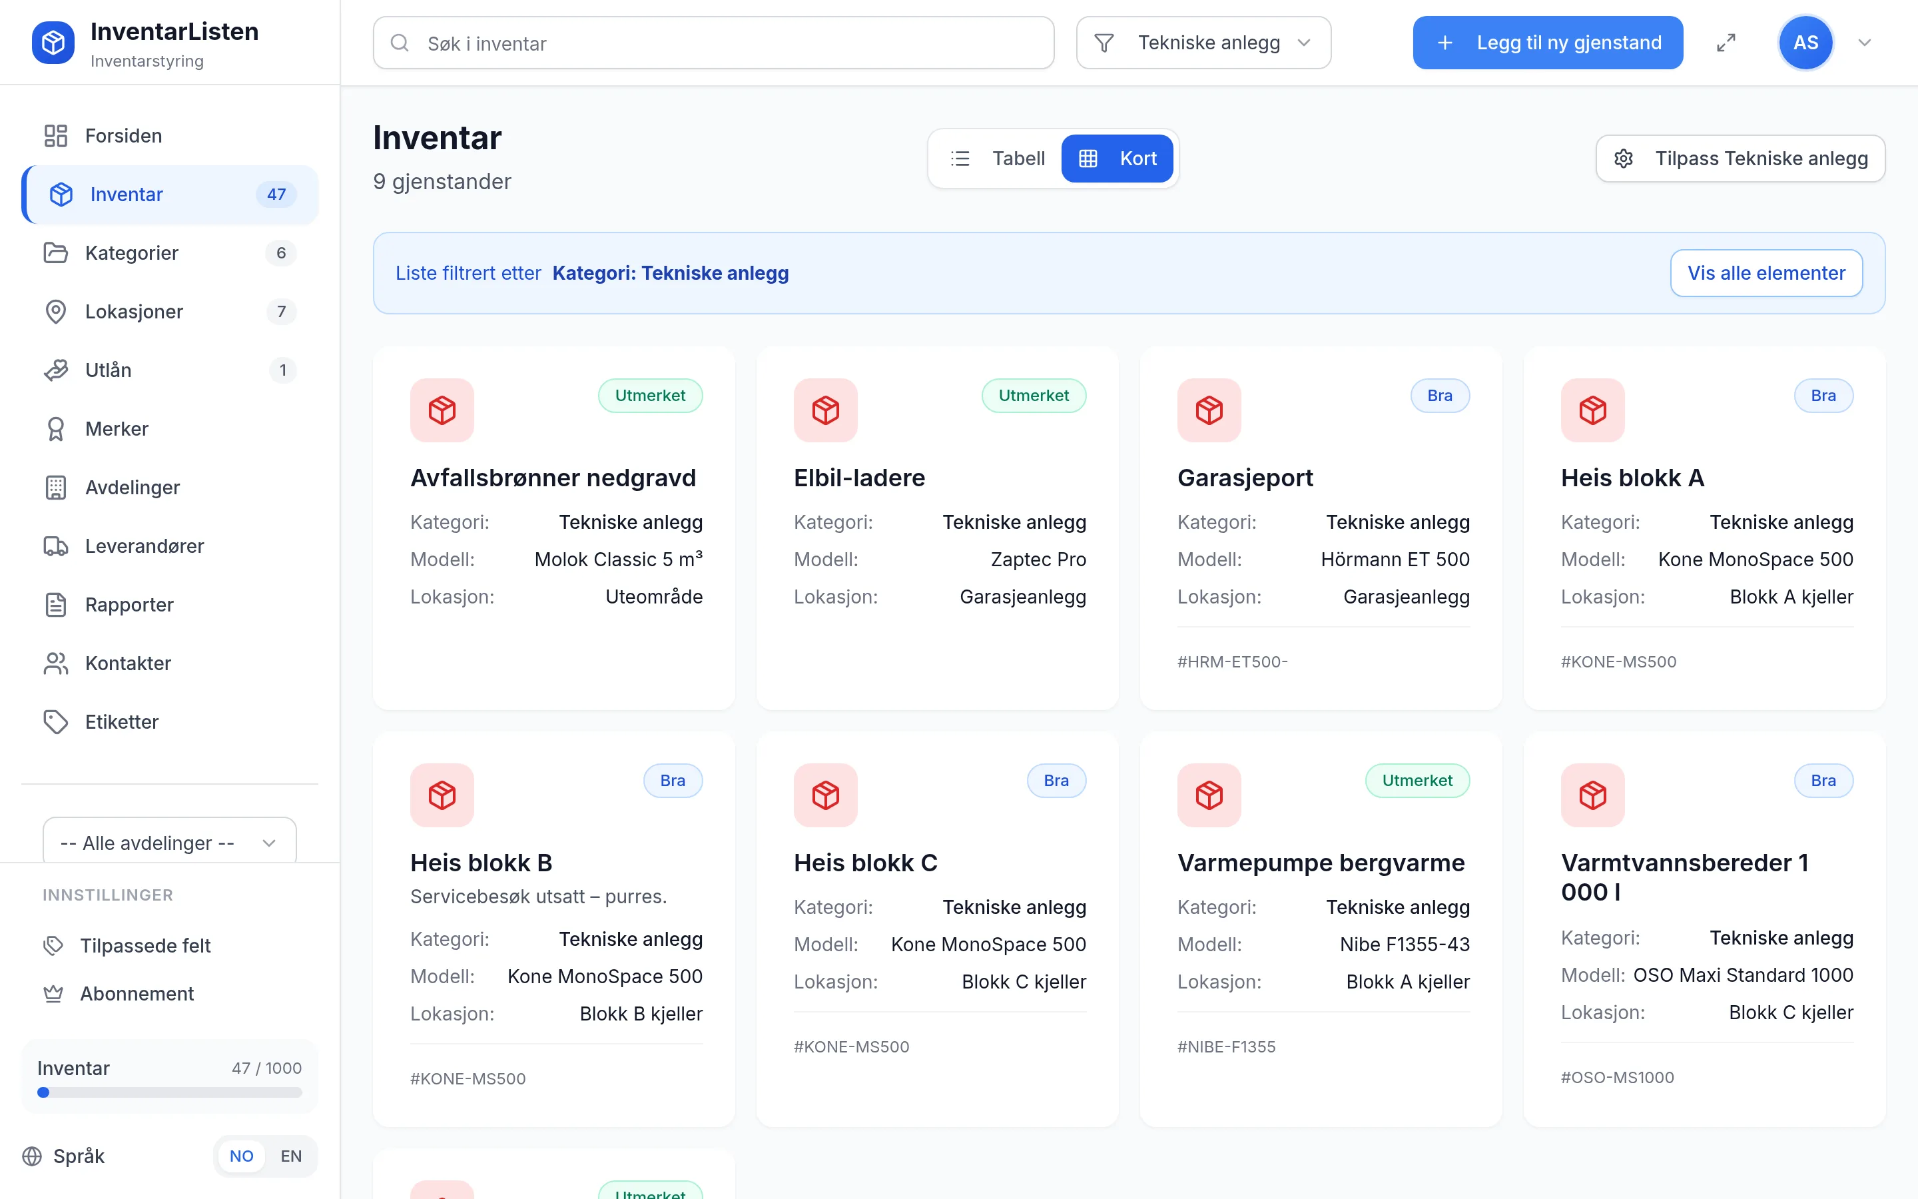The width and height of the screenshot is (1918, 1199).
Task: Click the Utlån handshake icon
Action: point(55,370)
